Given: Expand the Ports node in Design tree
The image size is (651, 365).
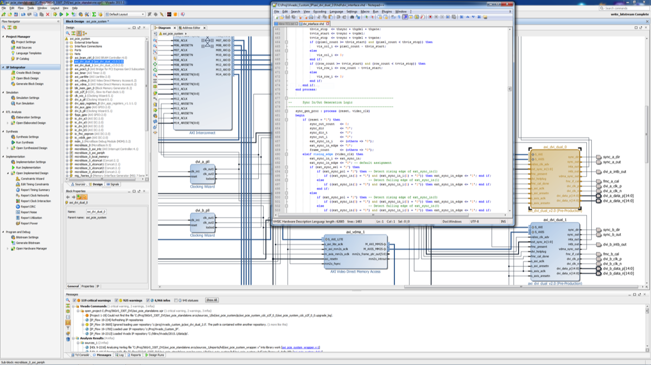Looking at the screenshot, I should (x=67, y=50).
